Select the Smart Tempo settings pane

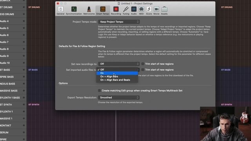tap(103, 11)
